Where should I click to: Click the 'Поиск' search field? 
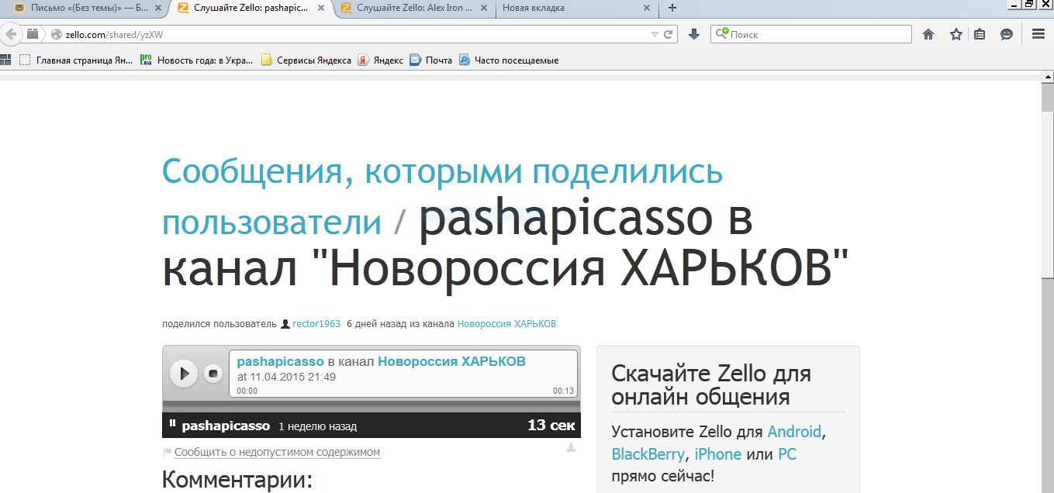coord(818,34)
